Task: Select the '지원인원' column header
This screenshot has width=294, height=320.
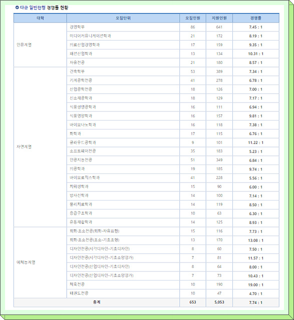Action: [219, 18]
